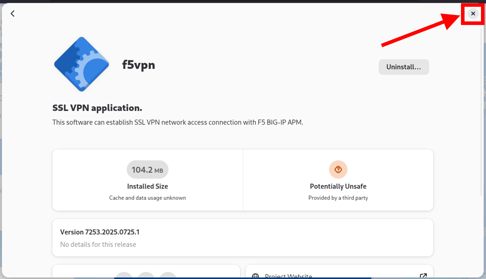
Task: Click the 104.2 MB size badge
Action: (147, 170)
